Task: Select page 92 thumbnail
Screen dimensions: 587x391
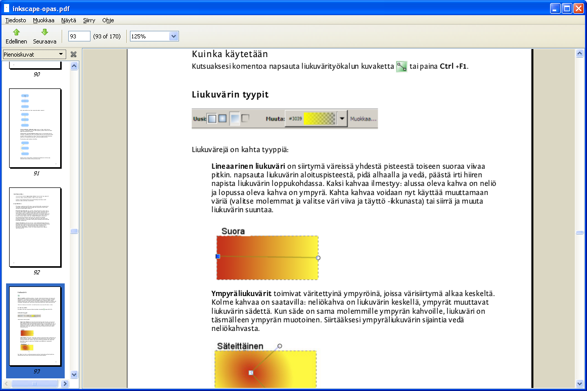Action: tap(35, 227)
